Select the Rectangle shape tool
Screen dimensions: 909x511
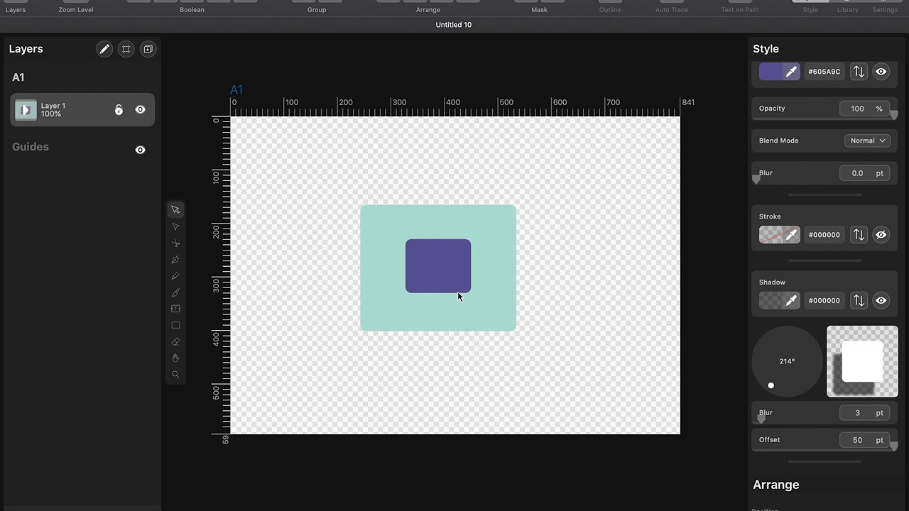[x=175, y=325]
